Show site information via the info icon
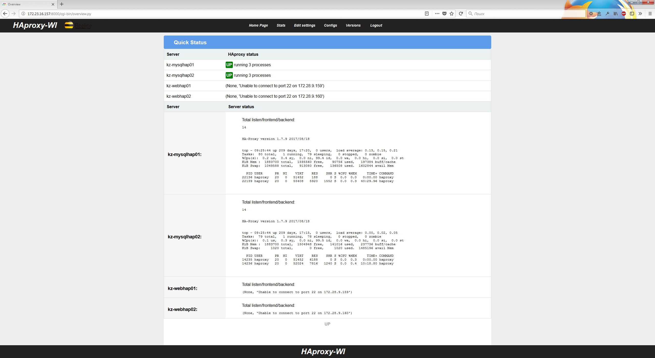655x358 pixels. (23, 14)
